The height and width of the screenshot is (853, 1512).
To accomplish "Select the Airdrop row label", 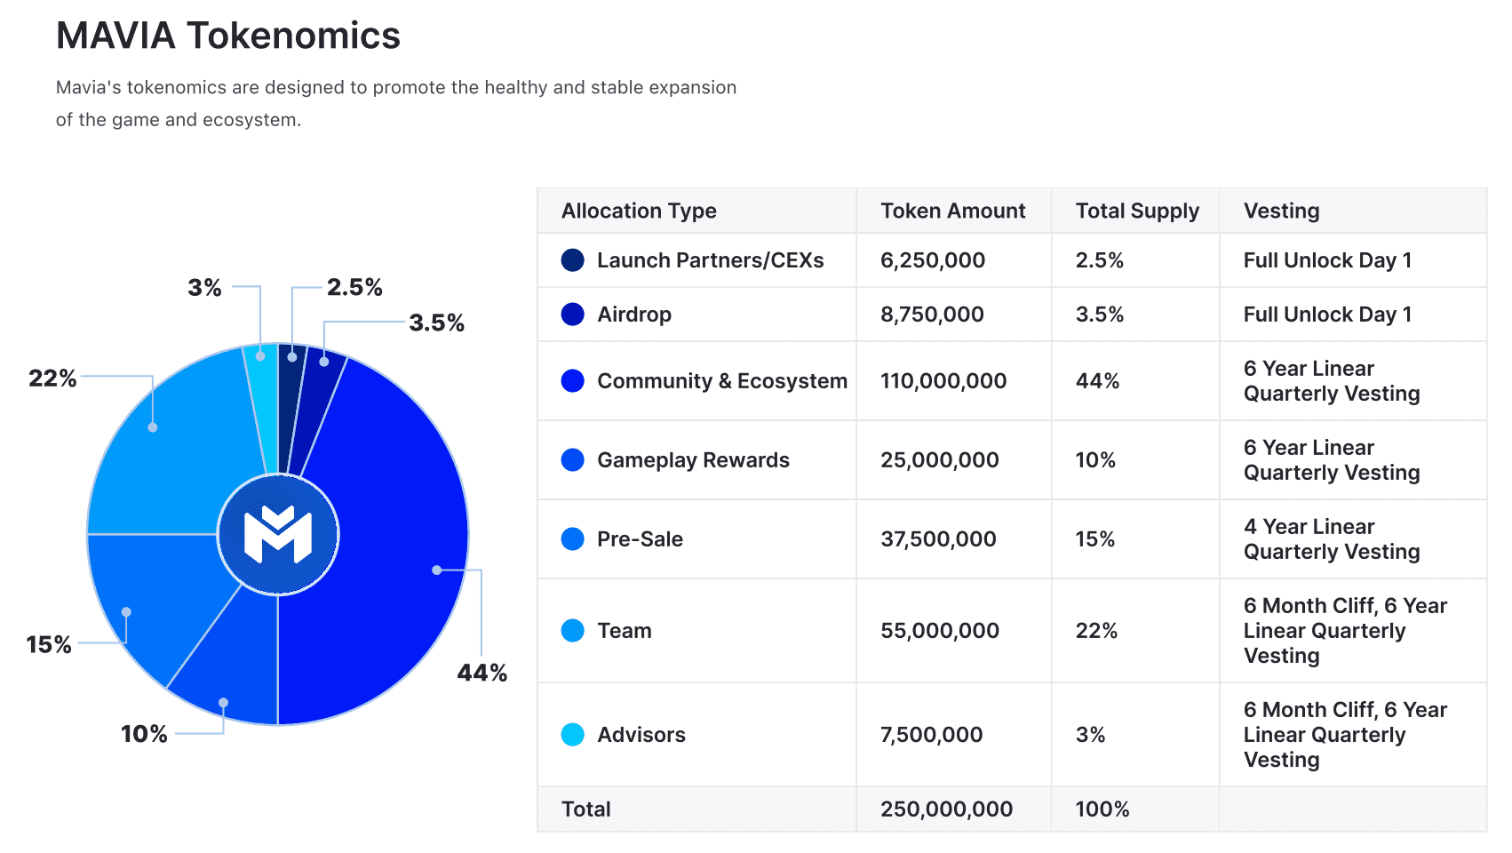I will [x=634, y=315].
